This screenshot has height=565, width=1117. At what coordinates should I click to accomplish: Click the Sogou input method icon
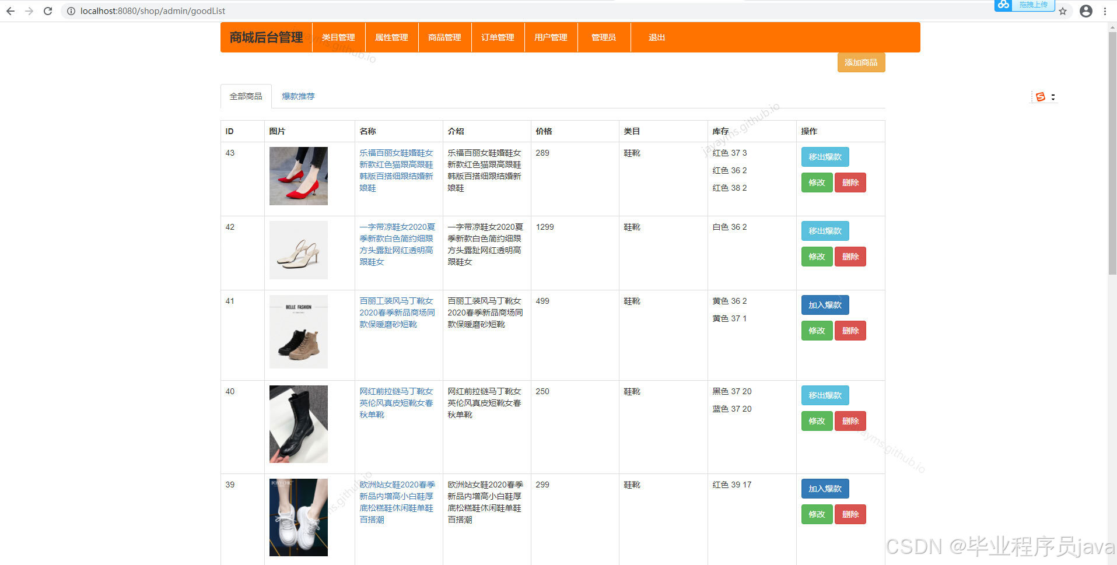1040,97
